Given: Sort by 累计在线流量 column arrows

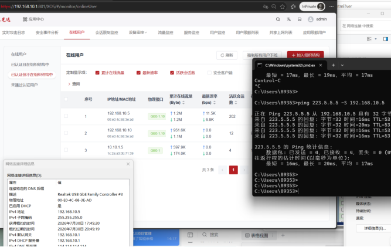Looking at the screenshot, I should (183, 103).
